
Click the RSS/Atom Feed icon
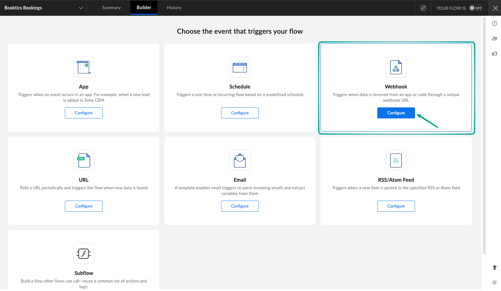click(x=396, y=160)
